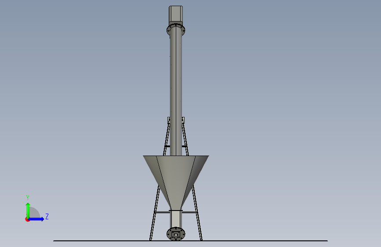This screenshot has height=247, width=381.
Task: Select the short outlet pipe below the hopper
Action: click(176, 219)
